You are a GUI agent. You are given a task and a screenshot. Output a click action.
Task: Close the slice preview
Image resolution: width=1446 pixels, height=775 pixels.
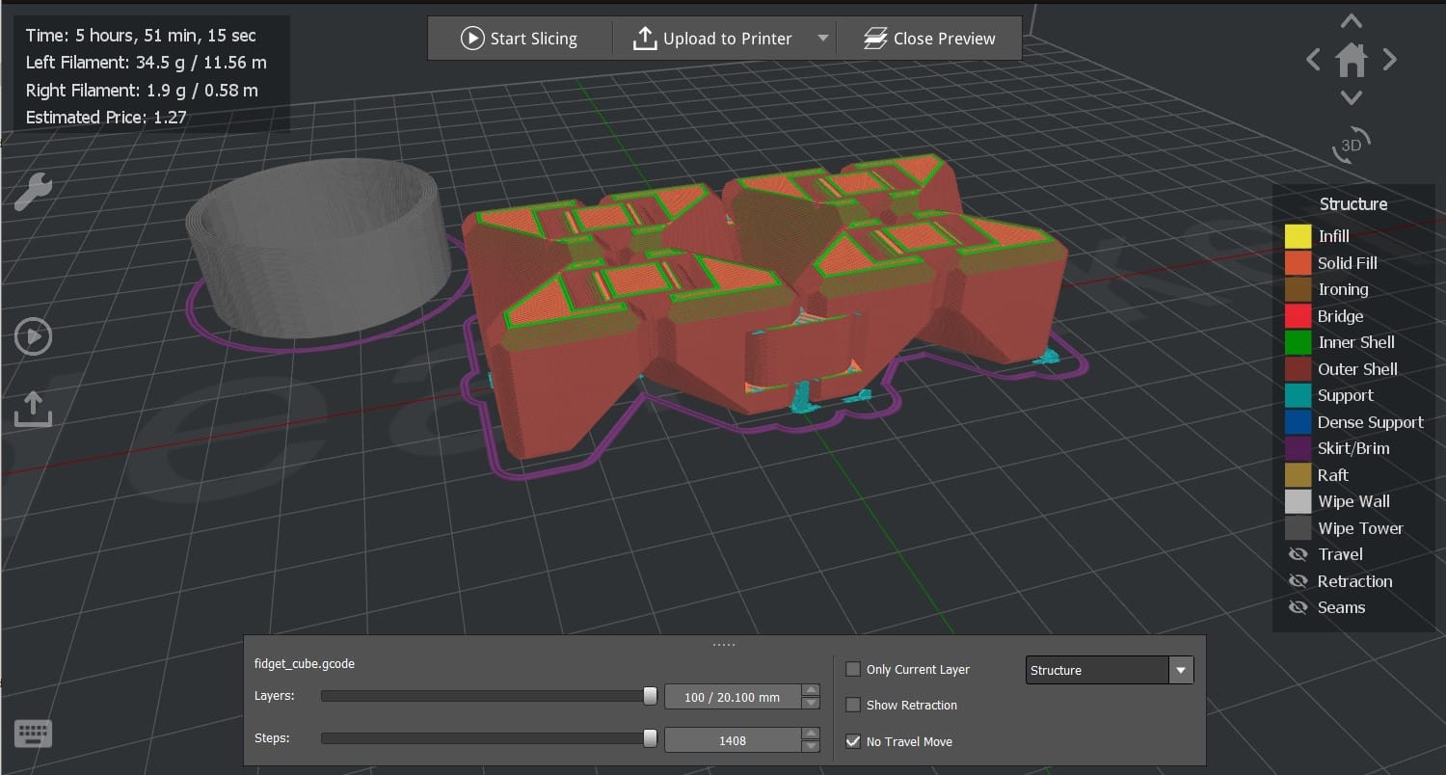click(x=929, y=39)
